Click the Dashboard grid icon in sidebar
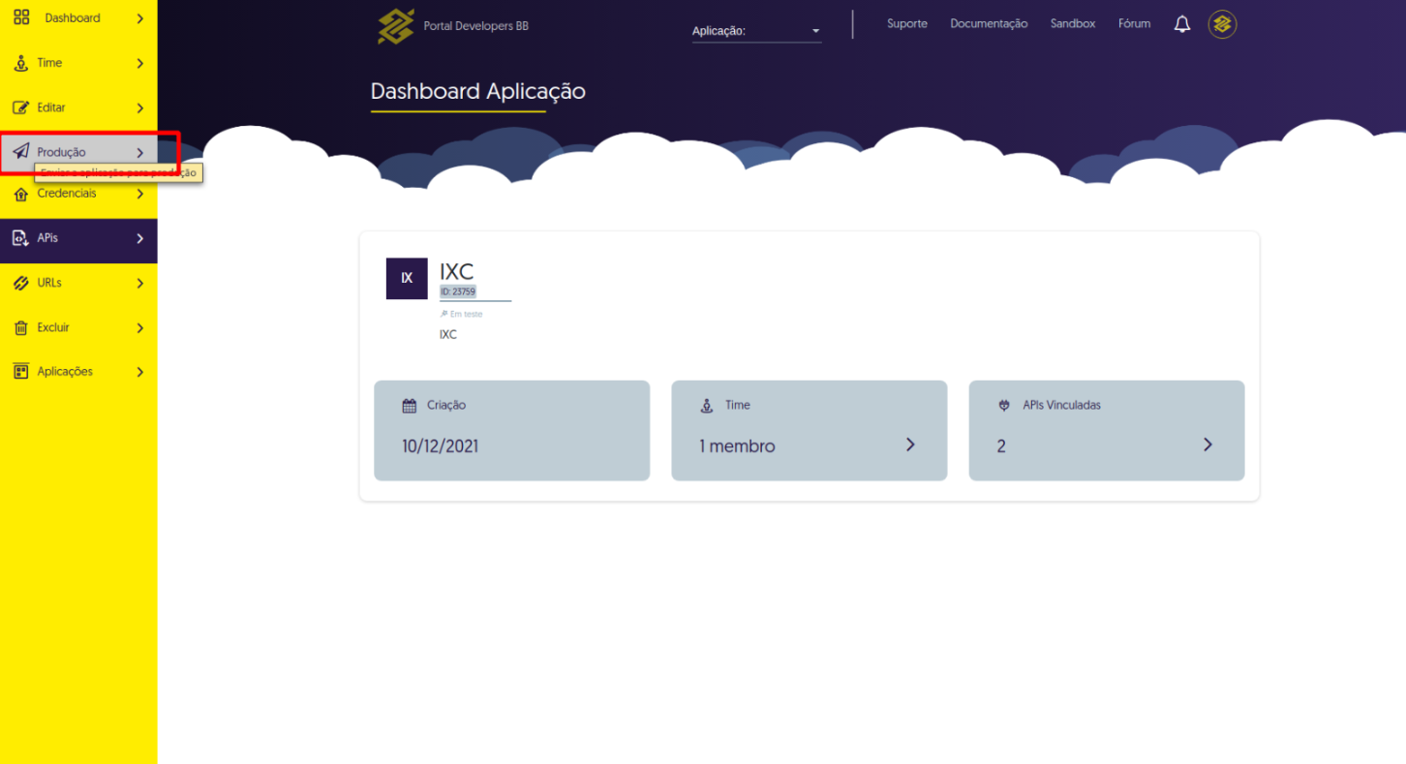 pos(21,17)
